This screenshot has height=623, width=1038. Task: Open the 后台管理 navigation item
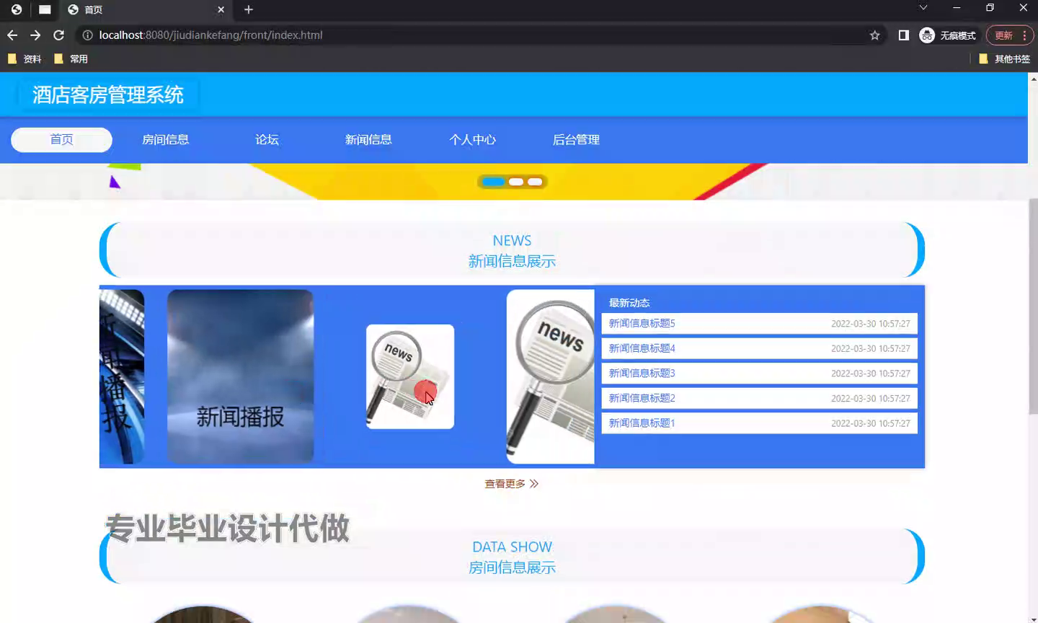point(576,140)
